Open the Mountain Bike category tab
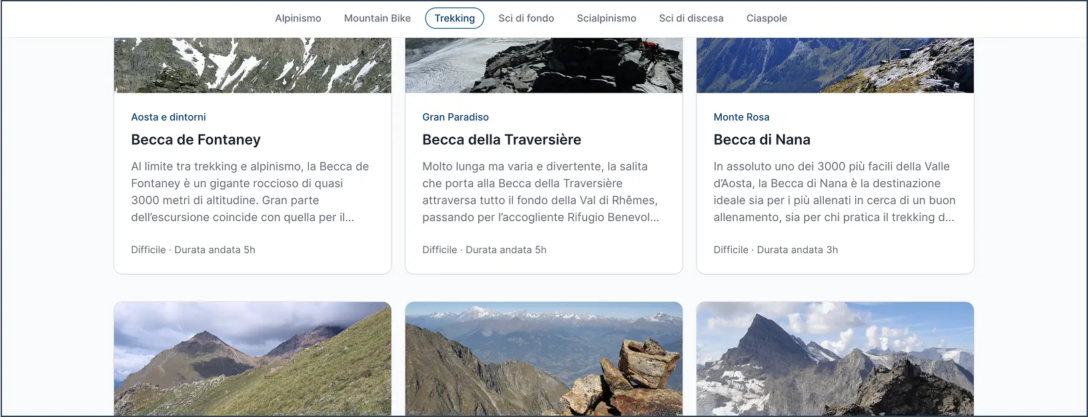The width and height of the screenshot is (1088, 417). [377, 19]
